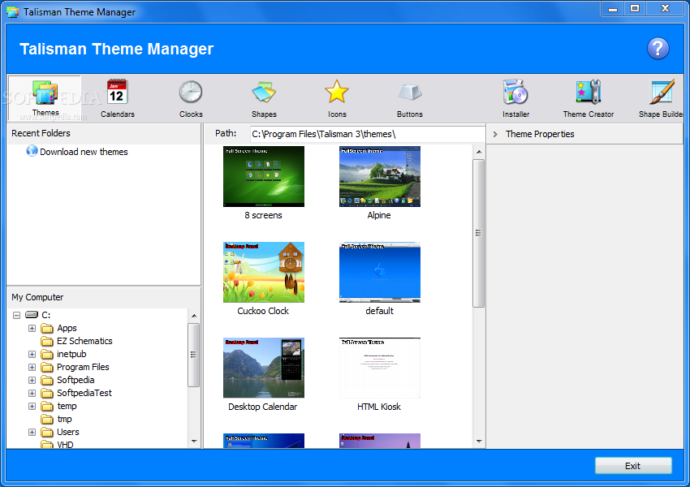Click the Softpedia folder icon
The width and height of the screenshot is (690, 487).
[47, 380]
